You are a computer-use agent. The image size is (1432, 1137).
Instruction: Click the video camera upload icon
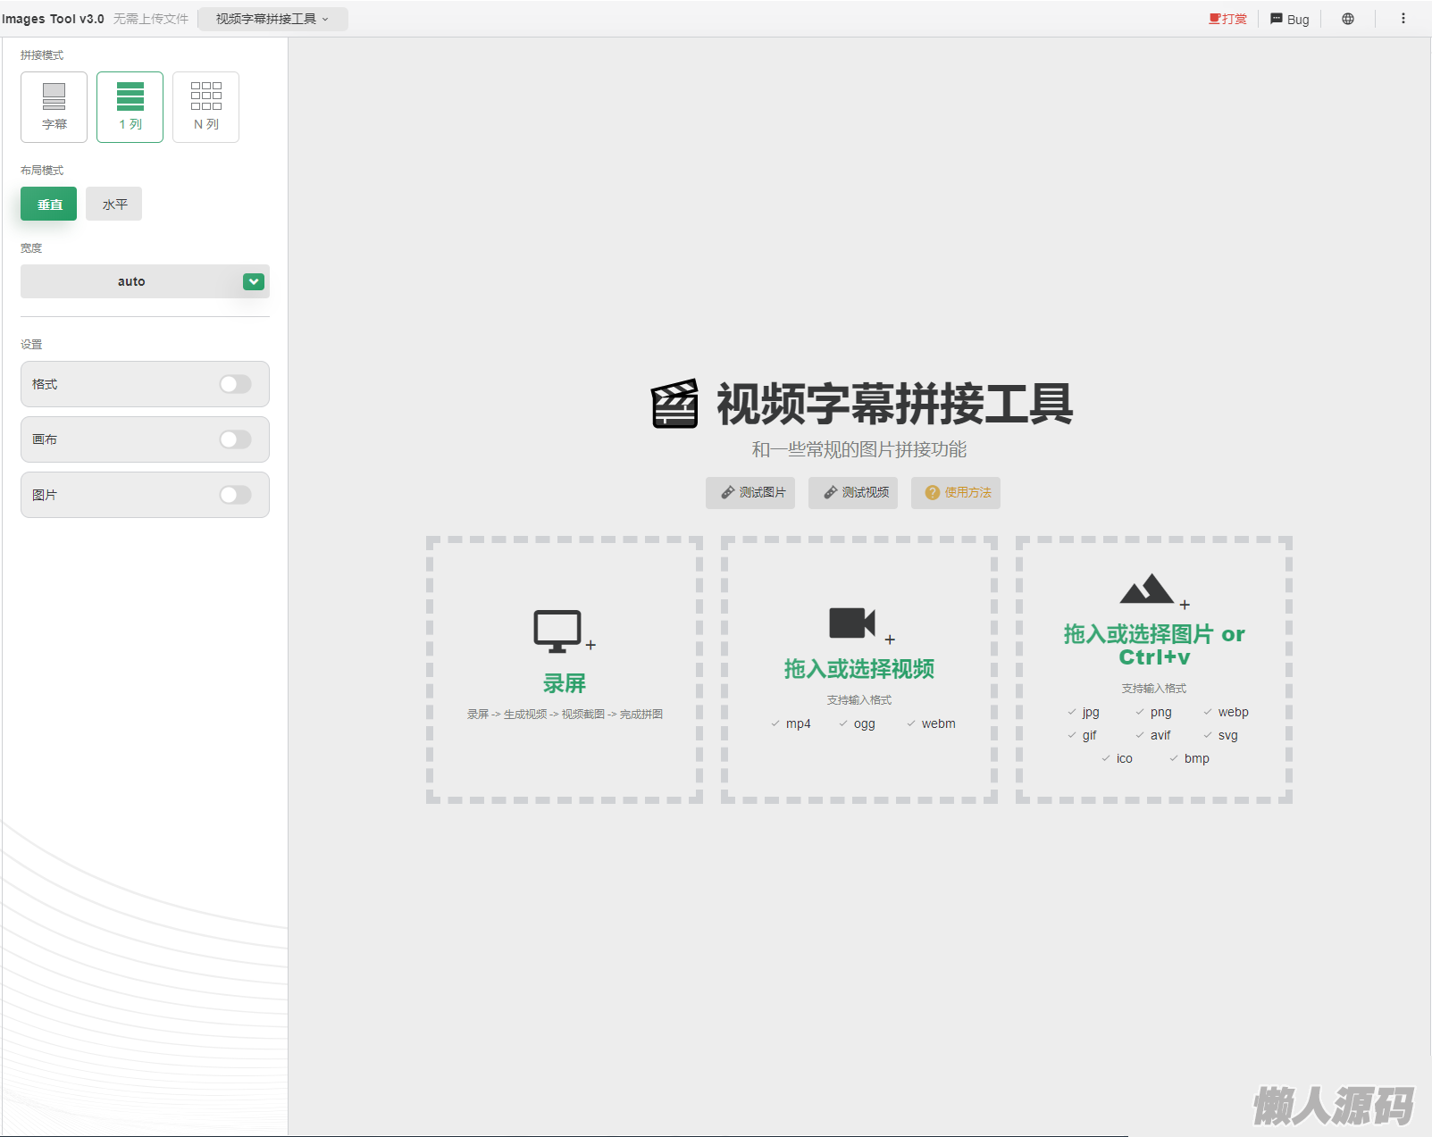(852, 623)
